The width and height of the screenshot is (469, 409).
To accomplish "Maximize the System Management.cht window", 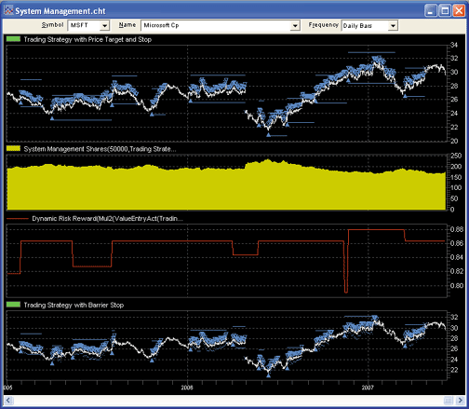I will (x=445, y=11).
